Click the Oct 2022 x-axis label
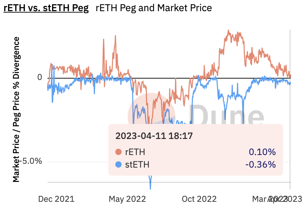The width and height of the screenshot is (304, 206). pyautogui.click(x=199, y=199)
